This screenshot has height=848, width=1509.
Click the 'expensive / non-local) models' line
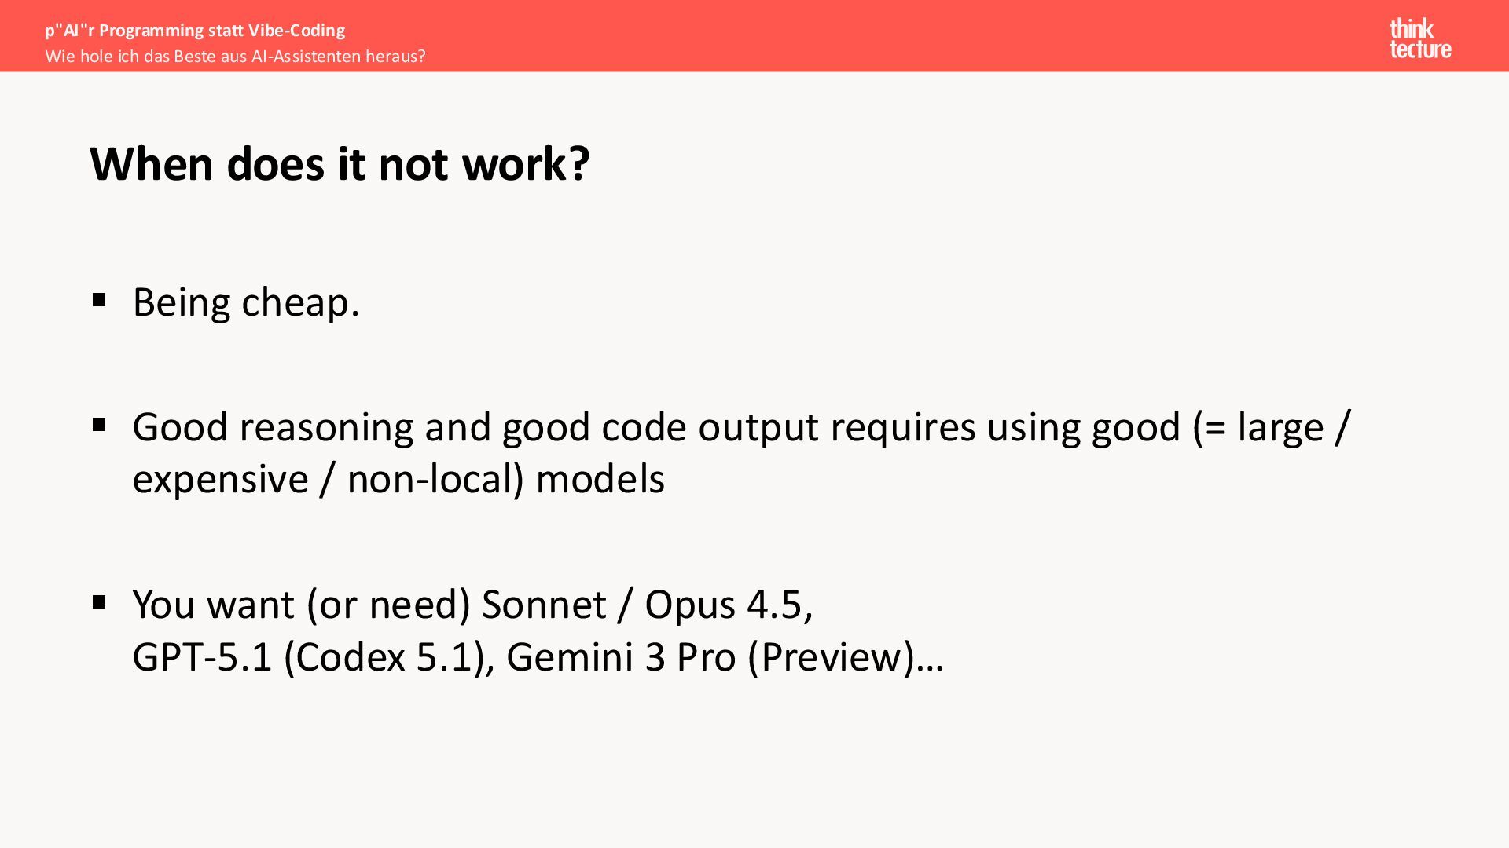pos(398,479)
